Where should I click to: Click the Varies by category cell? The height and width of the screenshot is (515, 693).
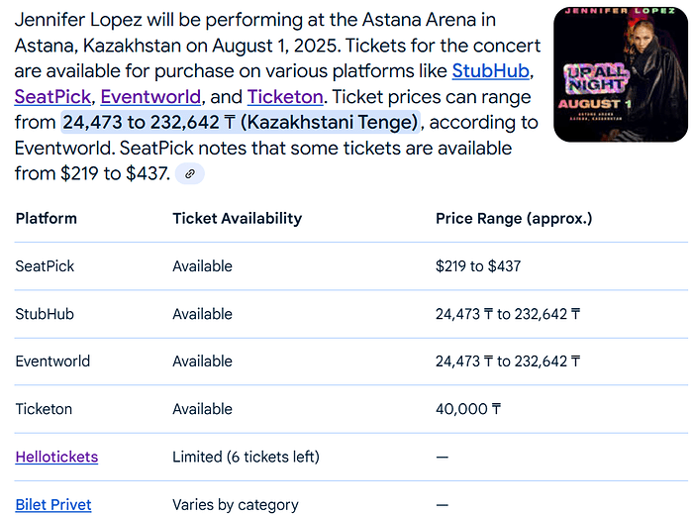pyautogui.click(x=236, y=504)
